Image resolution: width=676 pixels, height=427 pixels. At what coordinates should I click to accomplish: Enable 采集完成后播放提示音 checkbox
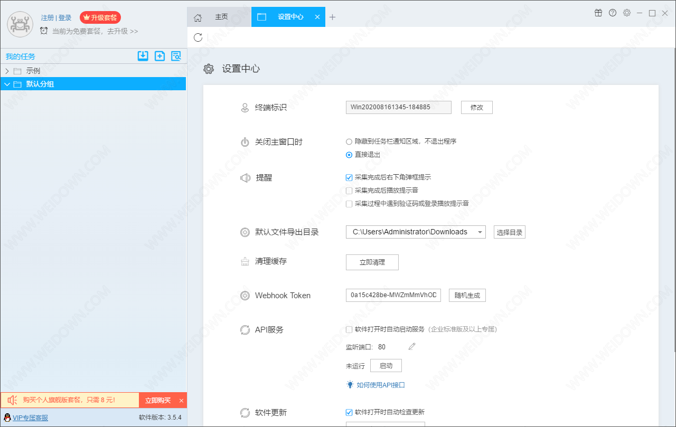pos(349,191)
